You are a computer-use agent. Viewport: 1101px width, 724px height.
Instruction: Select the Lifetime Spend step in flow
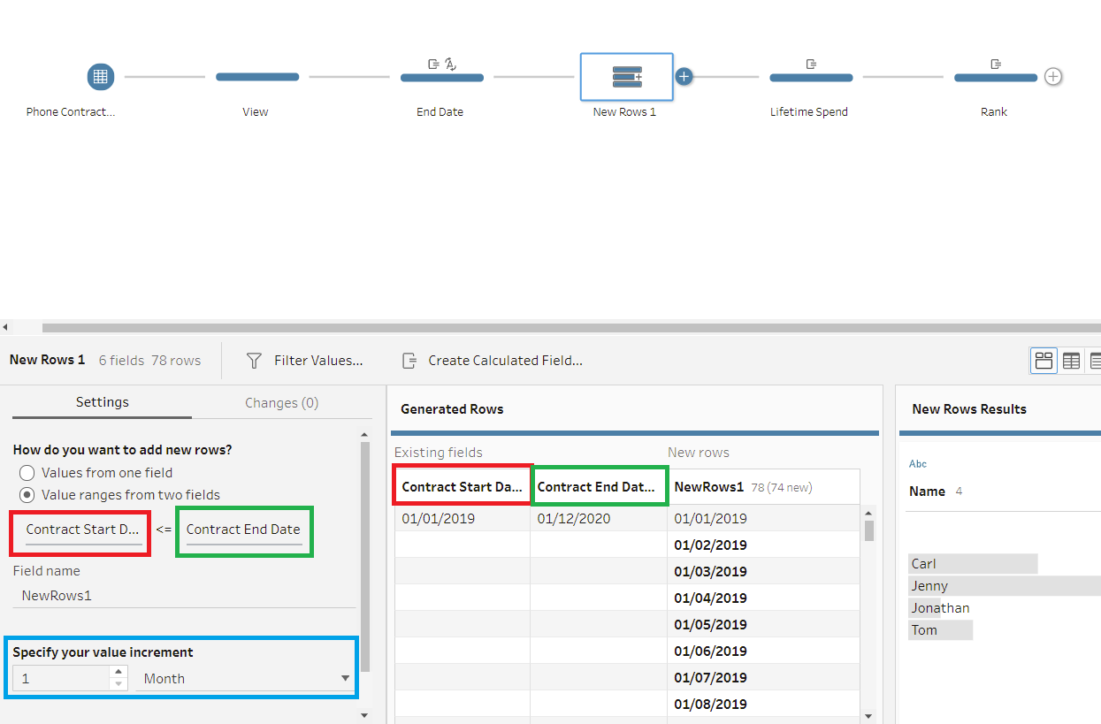pyautogui.click(x=810, y=78)
